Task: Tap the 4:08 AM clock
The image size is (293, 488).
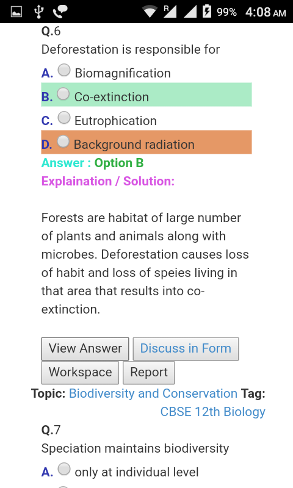Action: [x=266, y=12]
